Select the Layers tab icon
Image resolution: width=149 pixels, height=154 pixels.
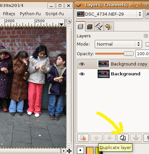[x=80, y=26]
